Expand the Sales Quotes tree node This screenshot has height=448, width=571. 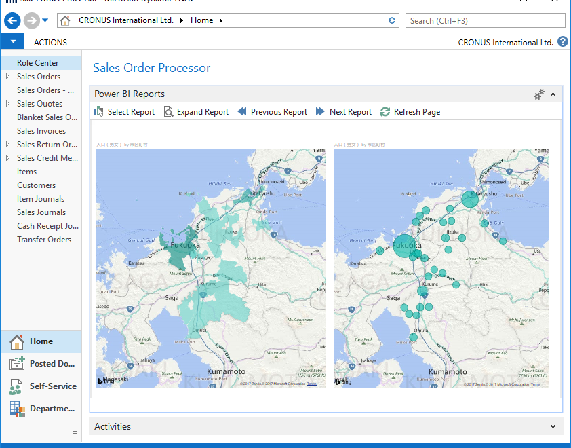tap(7, 104)
